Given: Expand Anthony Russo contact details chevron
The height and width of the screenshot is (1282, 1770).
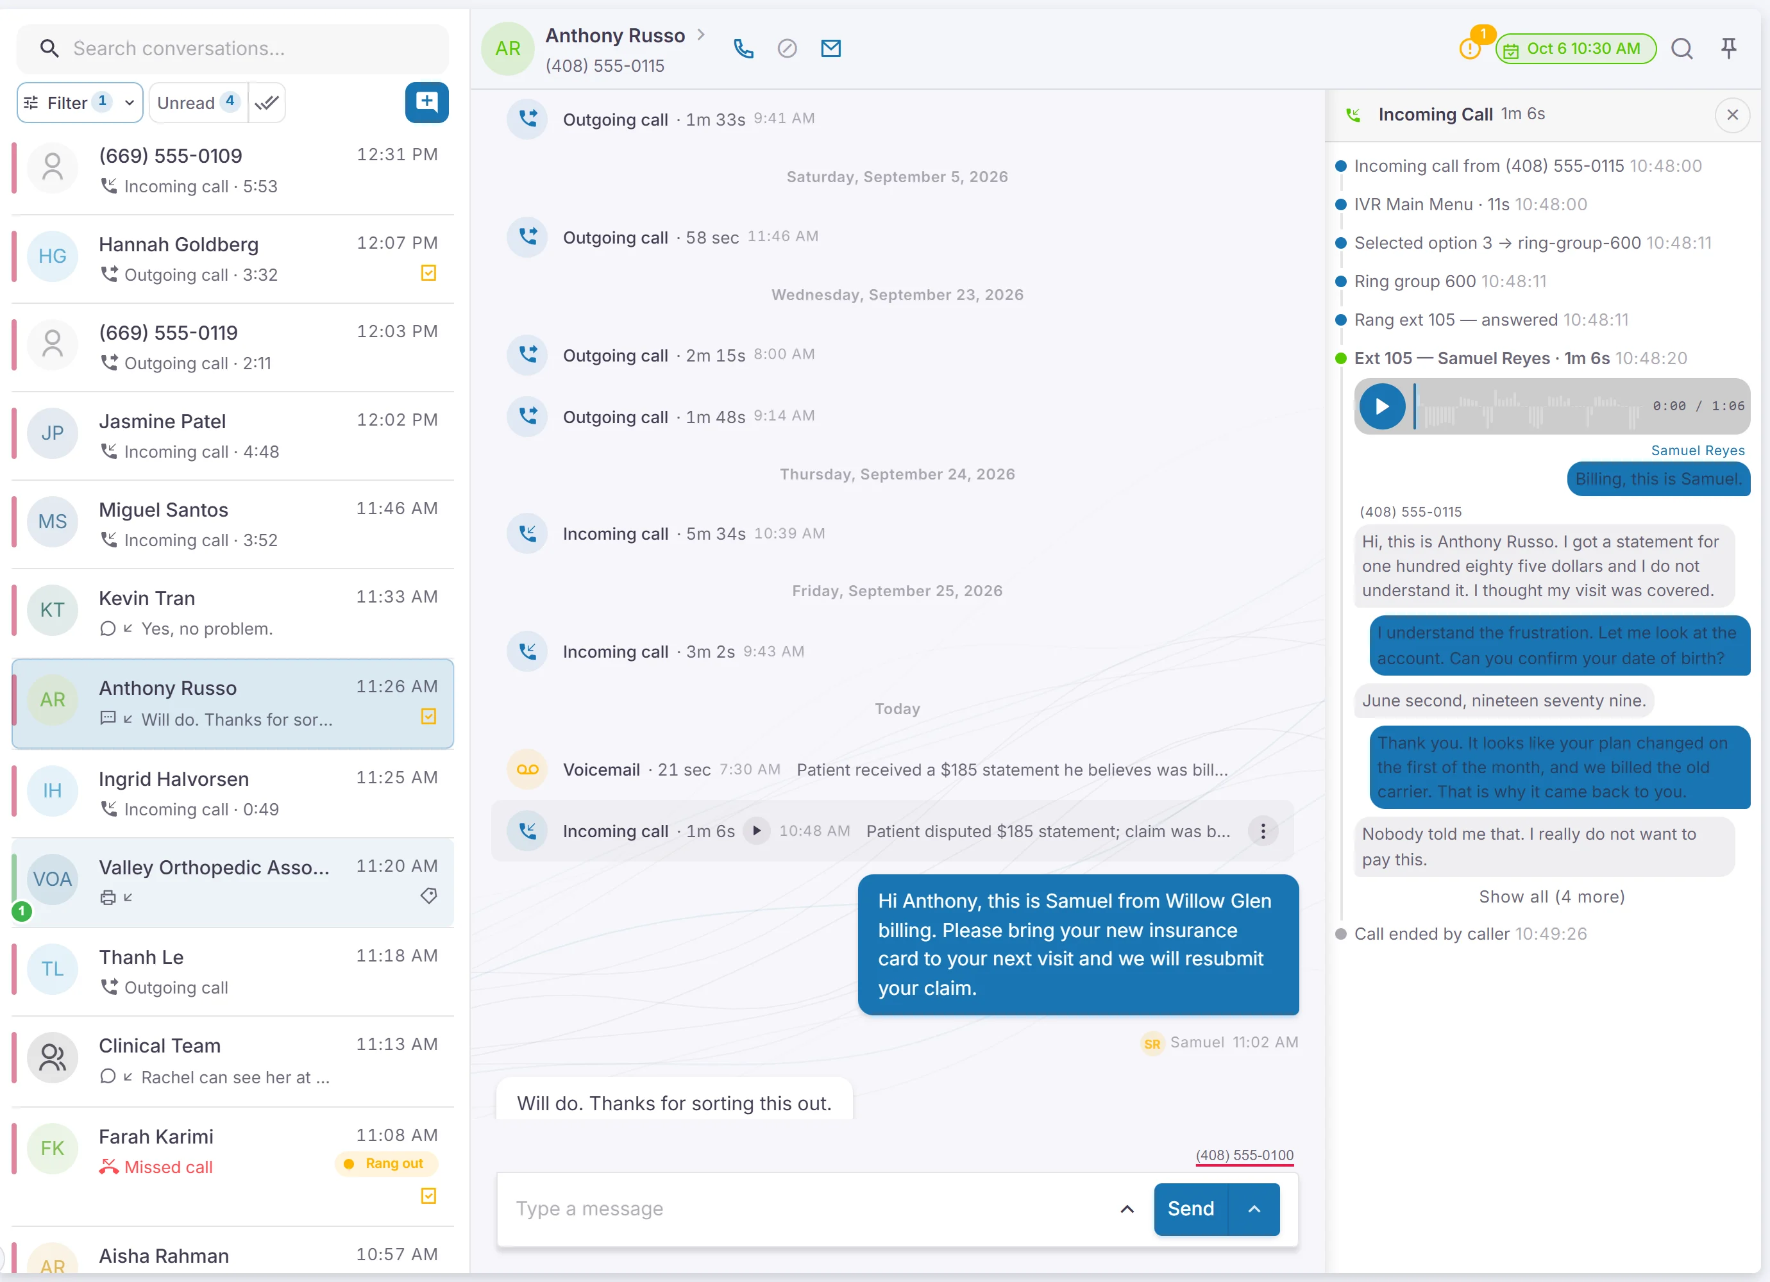Looking at the screenshot, I should tap(701, 35).
